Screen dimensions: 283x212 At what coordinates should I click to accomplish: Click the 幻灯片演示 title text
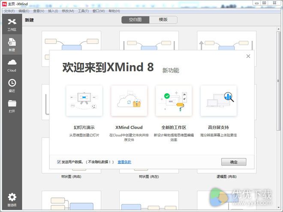click(84, 127)
